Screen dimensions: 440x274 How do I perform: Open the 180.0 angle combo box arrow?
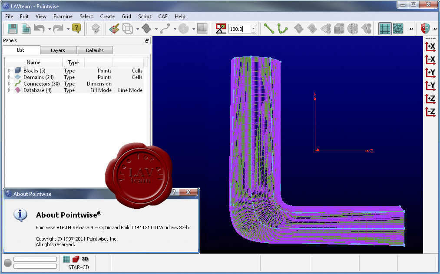click(x=253, y=29)
